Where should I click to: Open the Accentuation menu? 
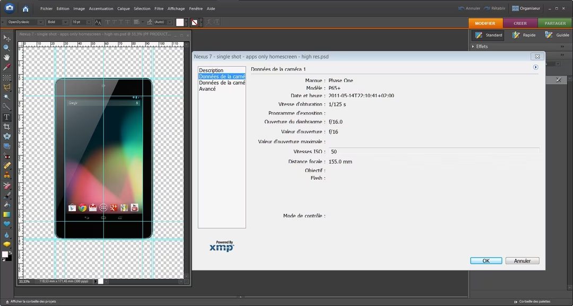click(x=101, y=8)
